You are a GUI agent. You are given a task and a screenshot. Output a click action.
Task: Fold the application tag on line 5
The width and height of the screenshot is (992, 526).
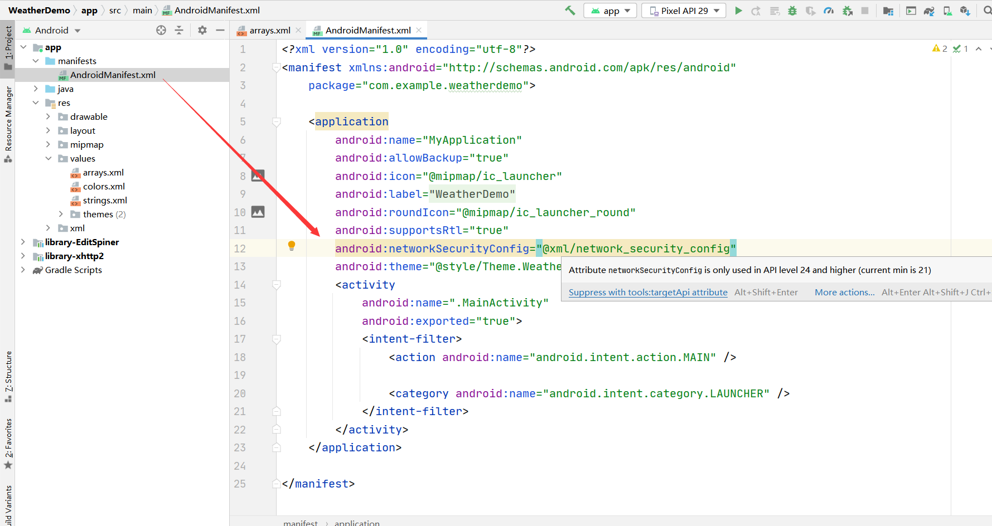276,121
